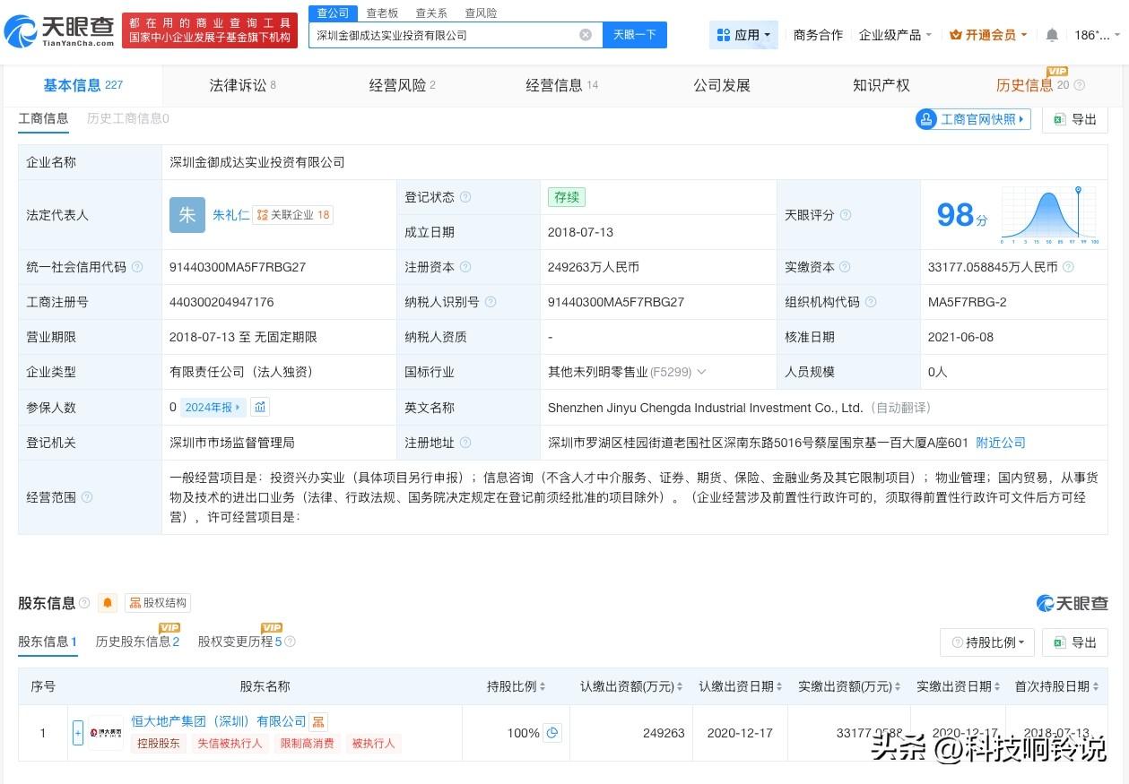The height and width of the screenshot is (784, 1129).
Task: Click the 天眼一下 search button
Action: pos(634,35)
